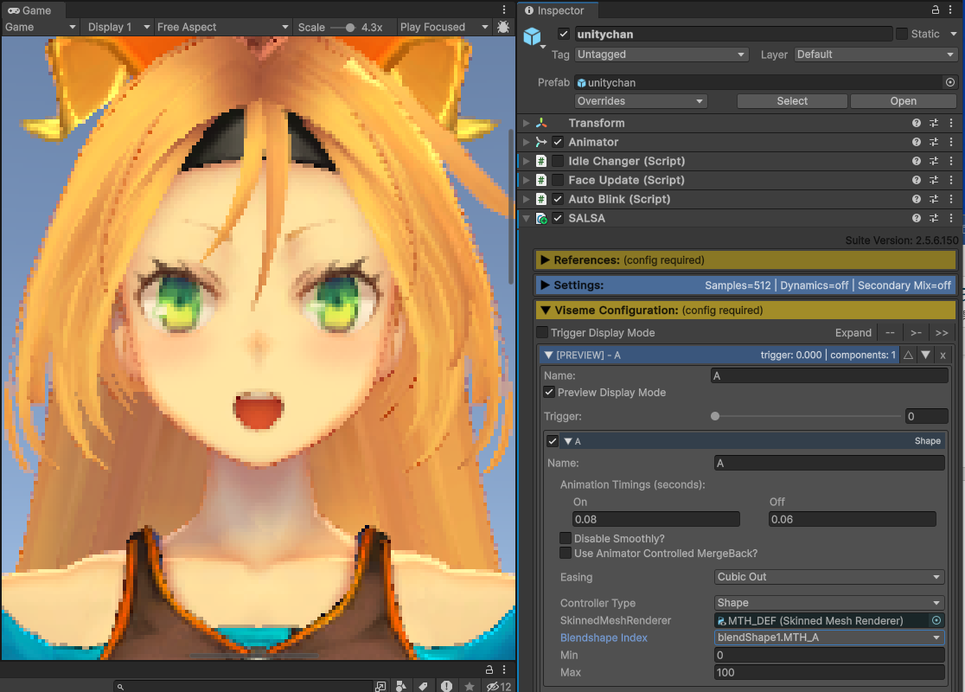
Task: Open presets for the Idle Changer script
Action: pos(934,161)
